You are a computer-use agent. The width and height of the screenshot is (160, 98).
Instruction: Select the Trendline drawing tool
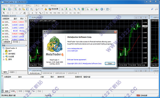21,13
